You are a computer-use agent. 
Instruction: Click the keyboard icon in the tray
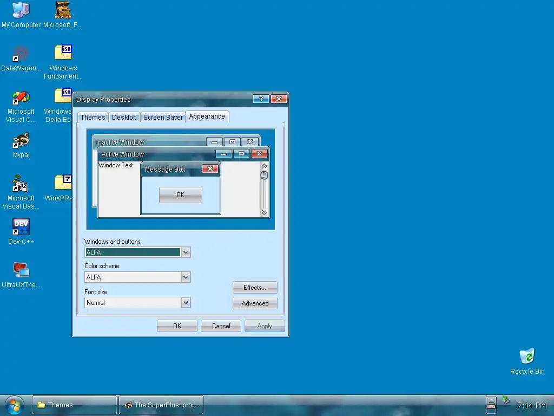[491, 406]
